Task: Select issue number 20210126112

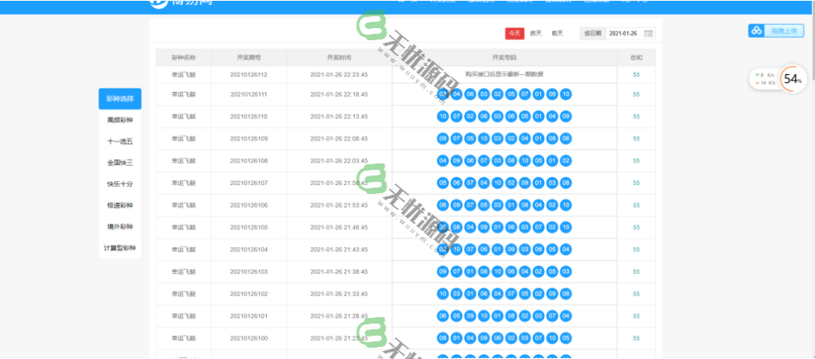Action: [248, 75]
